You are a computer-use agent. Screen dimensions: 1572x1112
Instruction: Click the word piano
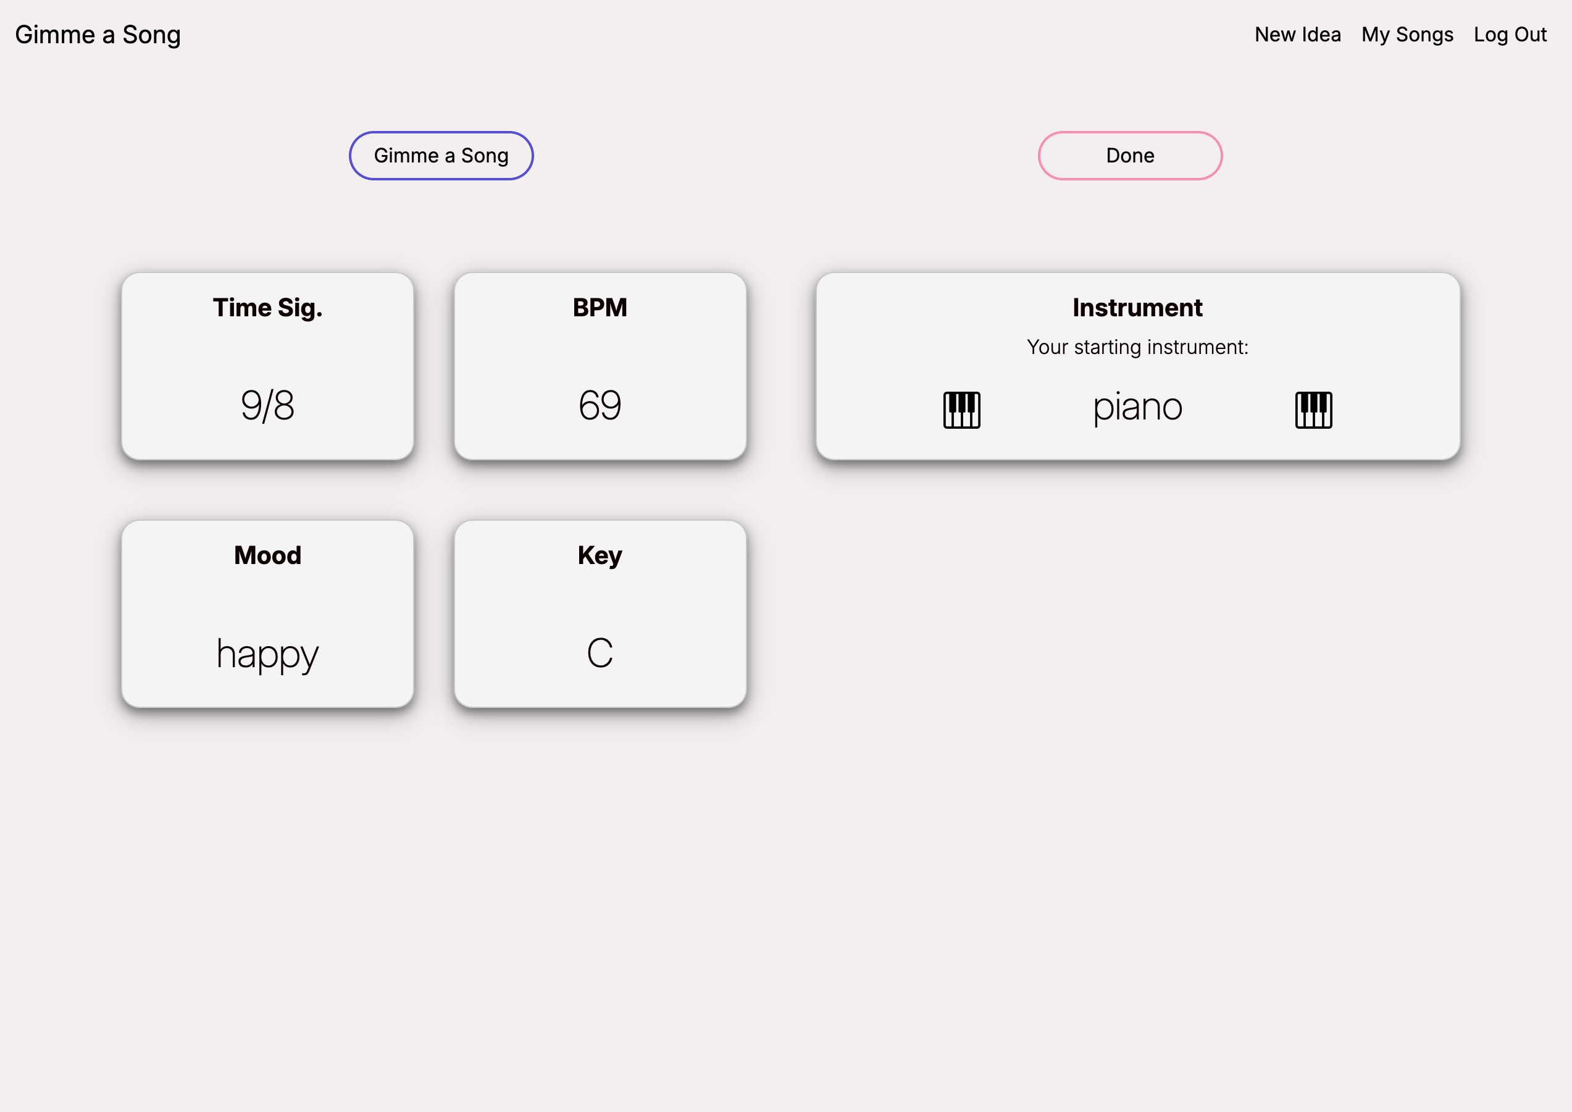1137,406
